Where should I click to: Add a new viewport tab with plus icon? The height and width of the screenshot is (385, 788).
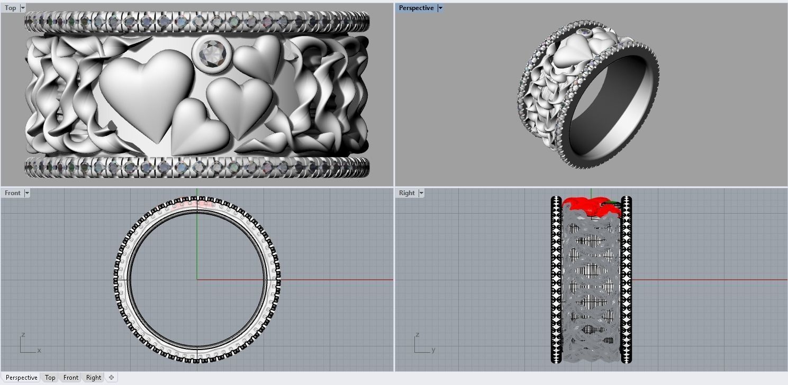[111, 378]
